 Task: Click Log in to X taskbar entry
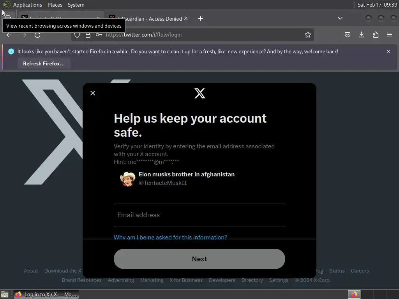(x=46, y=294)
